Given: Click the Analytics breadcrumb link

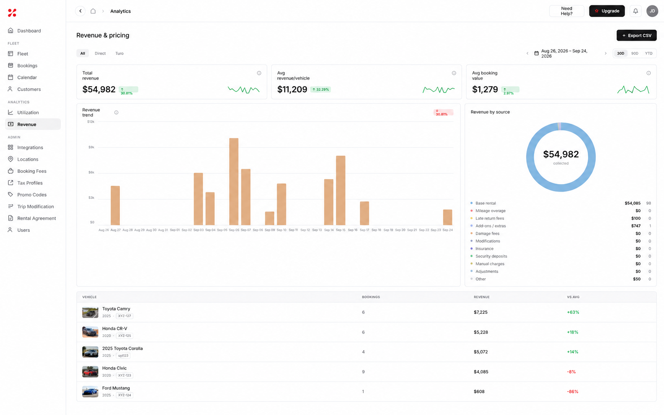Looking at the screenshot, I should (120, 11).
